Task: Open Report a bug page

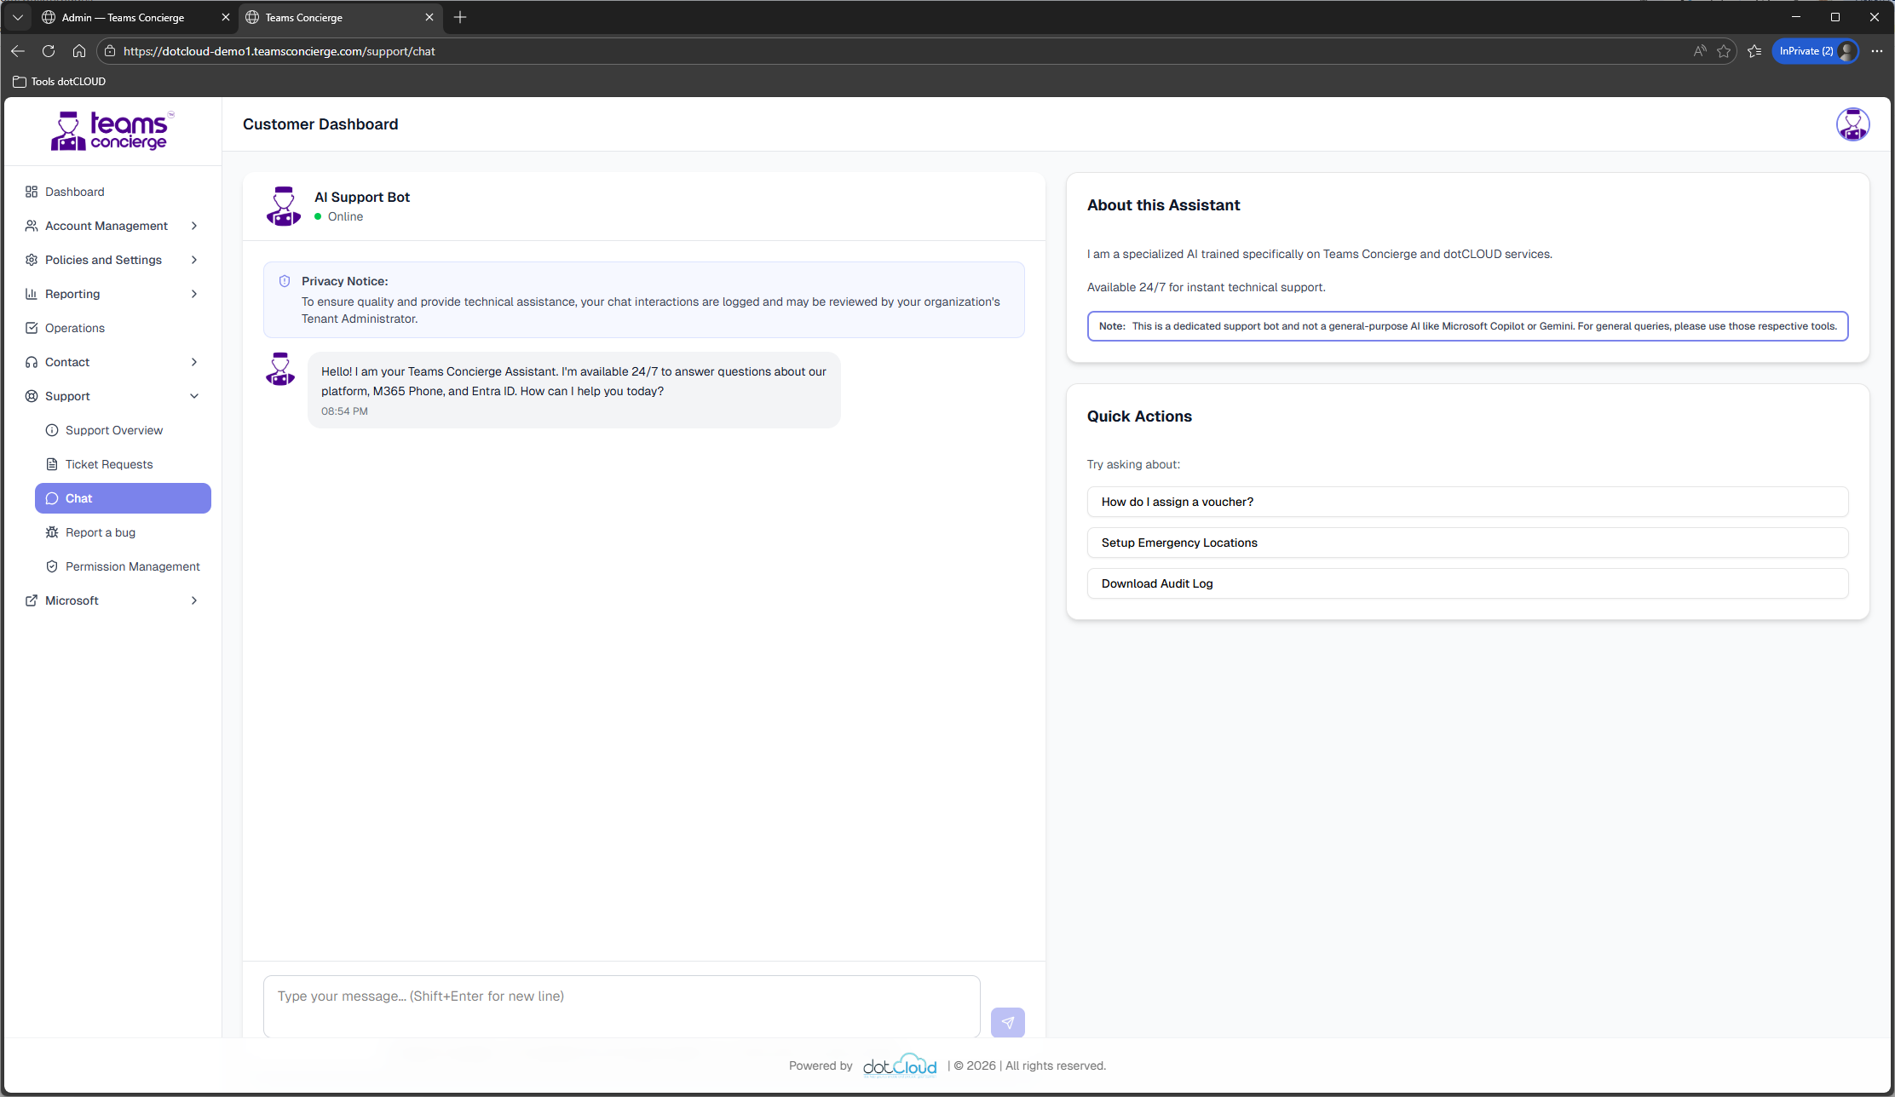Action: tap(101, 532)
